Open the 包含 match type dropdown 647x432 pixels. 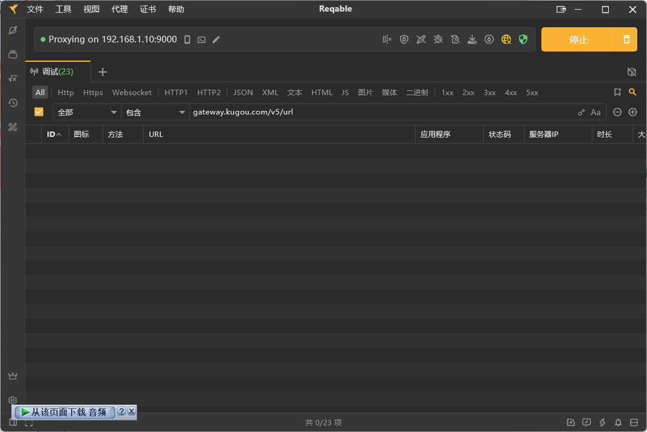[155, 112]
